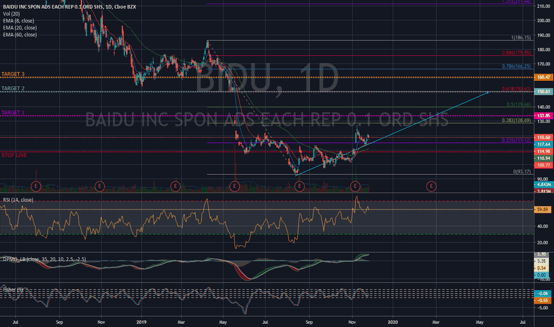Click the Fisher (9) indicator legend
Screen dimensions: 554x327
pos(14,290)
